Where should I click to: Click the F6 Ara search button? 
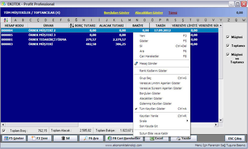[91, 138]
